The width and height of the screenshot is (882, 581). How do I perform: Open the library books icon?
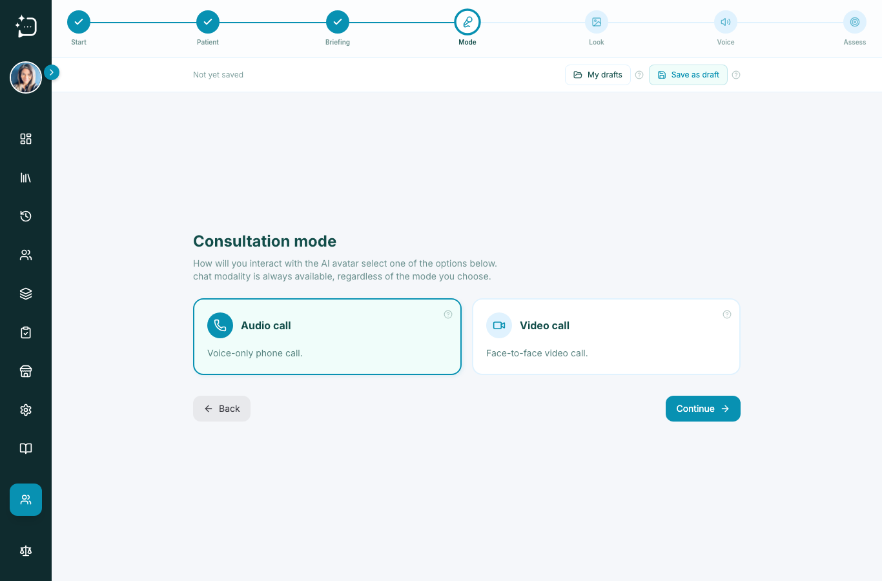point(26,178)
